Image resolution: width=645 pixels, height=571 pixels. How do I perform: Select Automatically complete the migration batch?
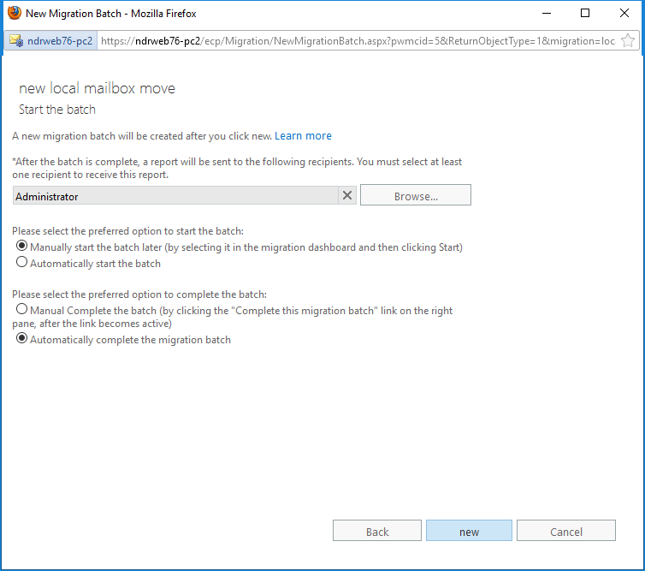[21, 338]
